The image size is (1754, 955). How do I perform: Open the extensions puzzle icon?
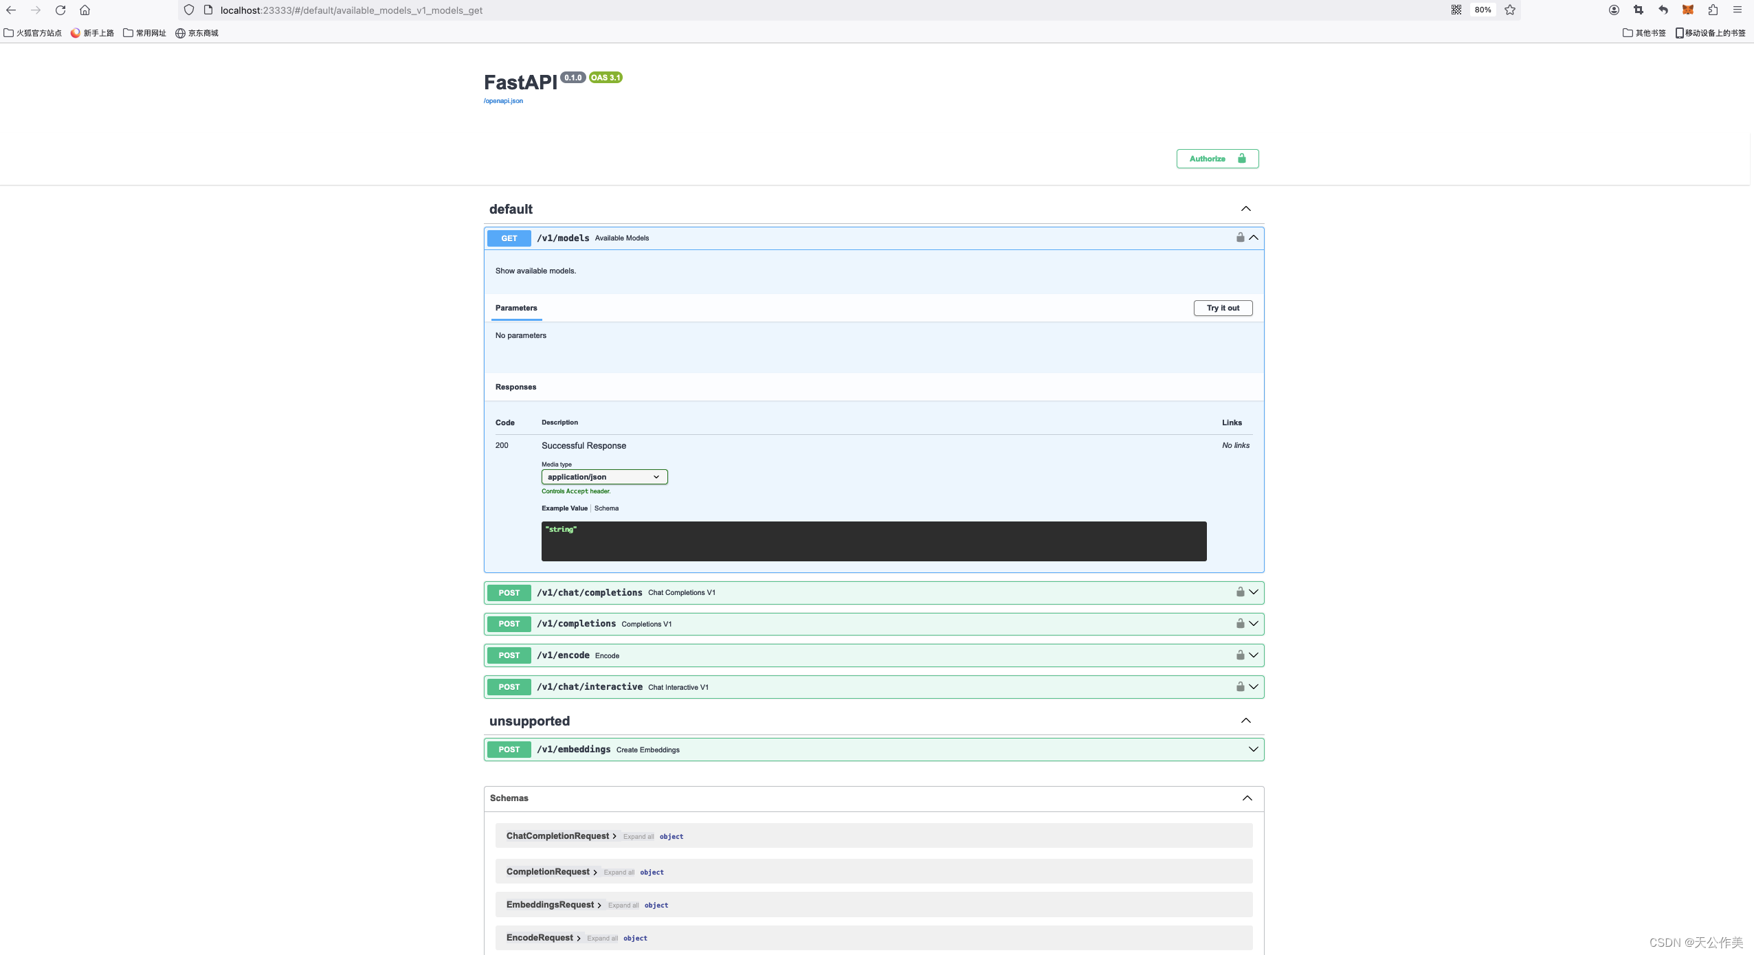click(x=1713, y=10)
